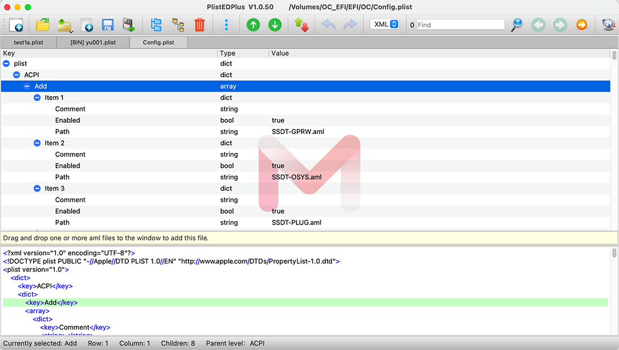Save the file with floppy disk icon
Viewport: 619px width, 350px height.
pos(107,25)
